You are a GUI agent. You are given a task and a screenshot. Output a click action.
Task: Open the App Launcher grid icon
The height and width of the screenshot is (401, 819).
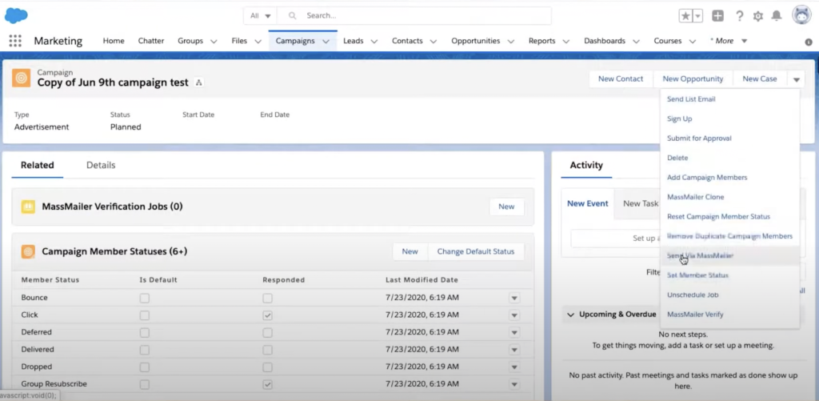pos(15,41)
